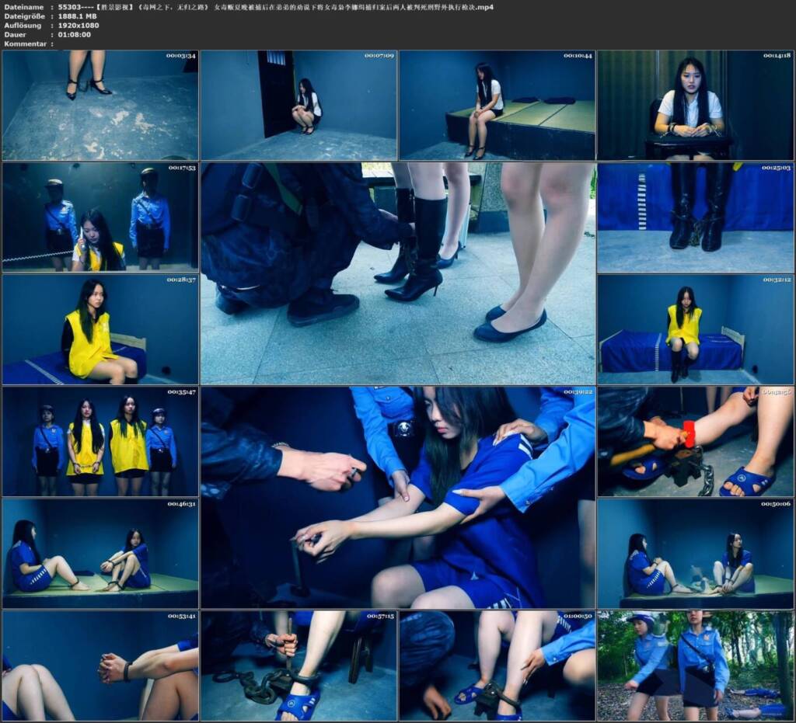Select the resolution value "1920x1080"
Viewport: 796px width, 723px height.
[79, 26]
